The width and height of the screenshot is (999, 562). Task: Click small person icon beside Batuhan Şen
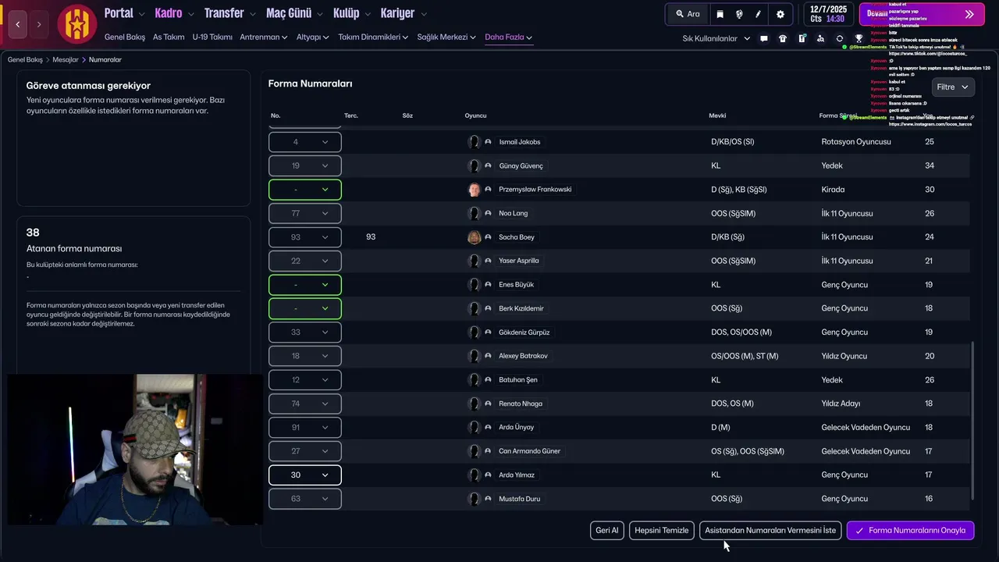click(488, 380)
